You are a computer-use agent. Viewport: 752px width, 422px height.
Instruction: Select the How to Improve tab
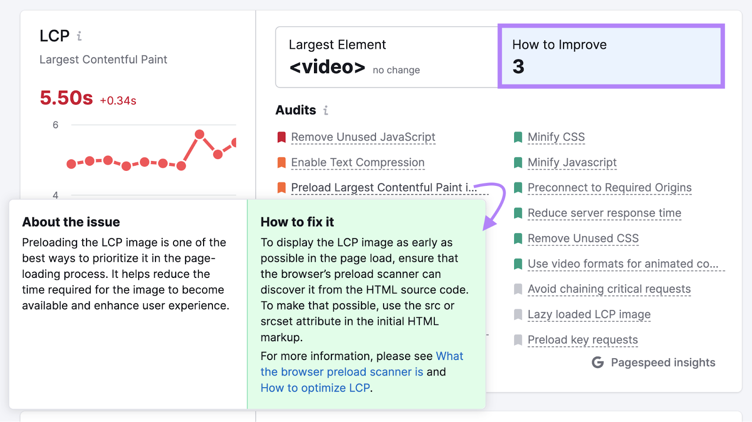[x=611, y=56]
